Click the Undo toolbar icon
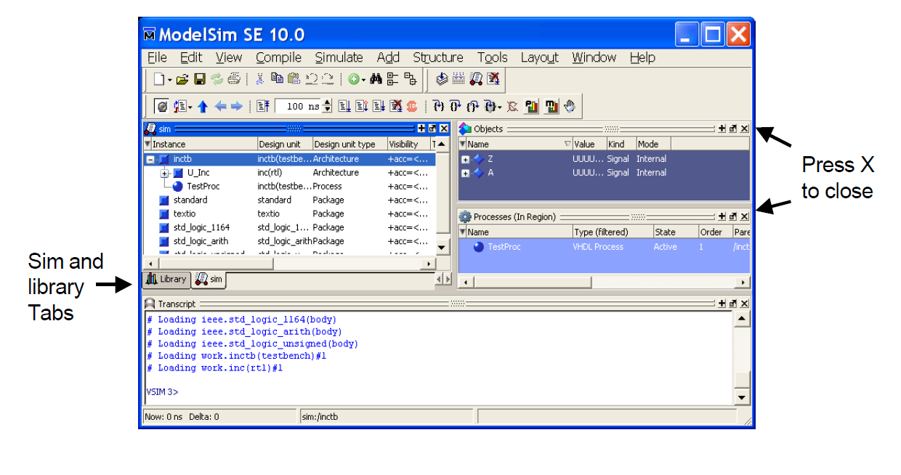 pyautogui.click(x=311, y=79)
